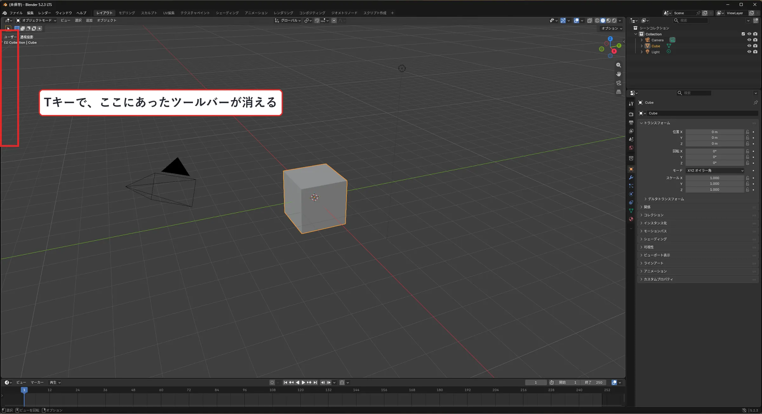Open the Material properties tab icon
This screenshot has width=762, height=414.
tap(631, 219)
